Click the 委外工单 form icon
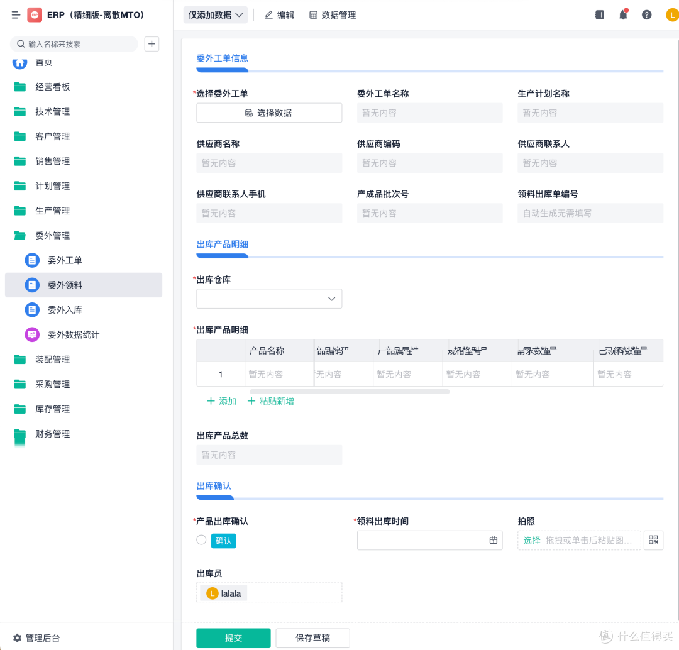Screen dimensions: 679x650 [x=32, y=260]
